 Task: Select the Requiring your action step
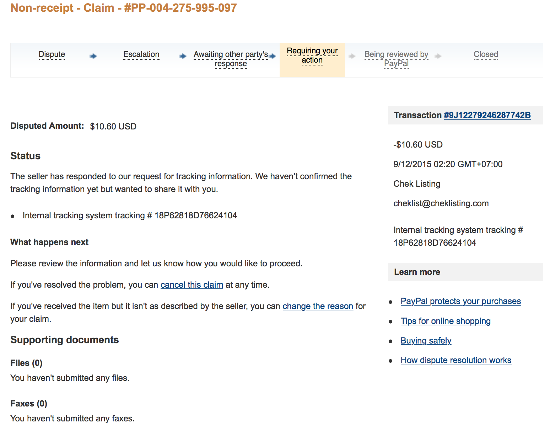click(x=312, y=55)
